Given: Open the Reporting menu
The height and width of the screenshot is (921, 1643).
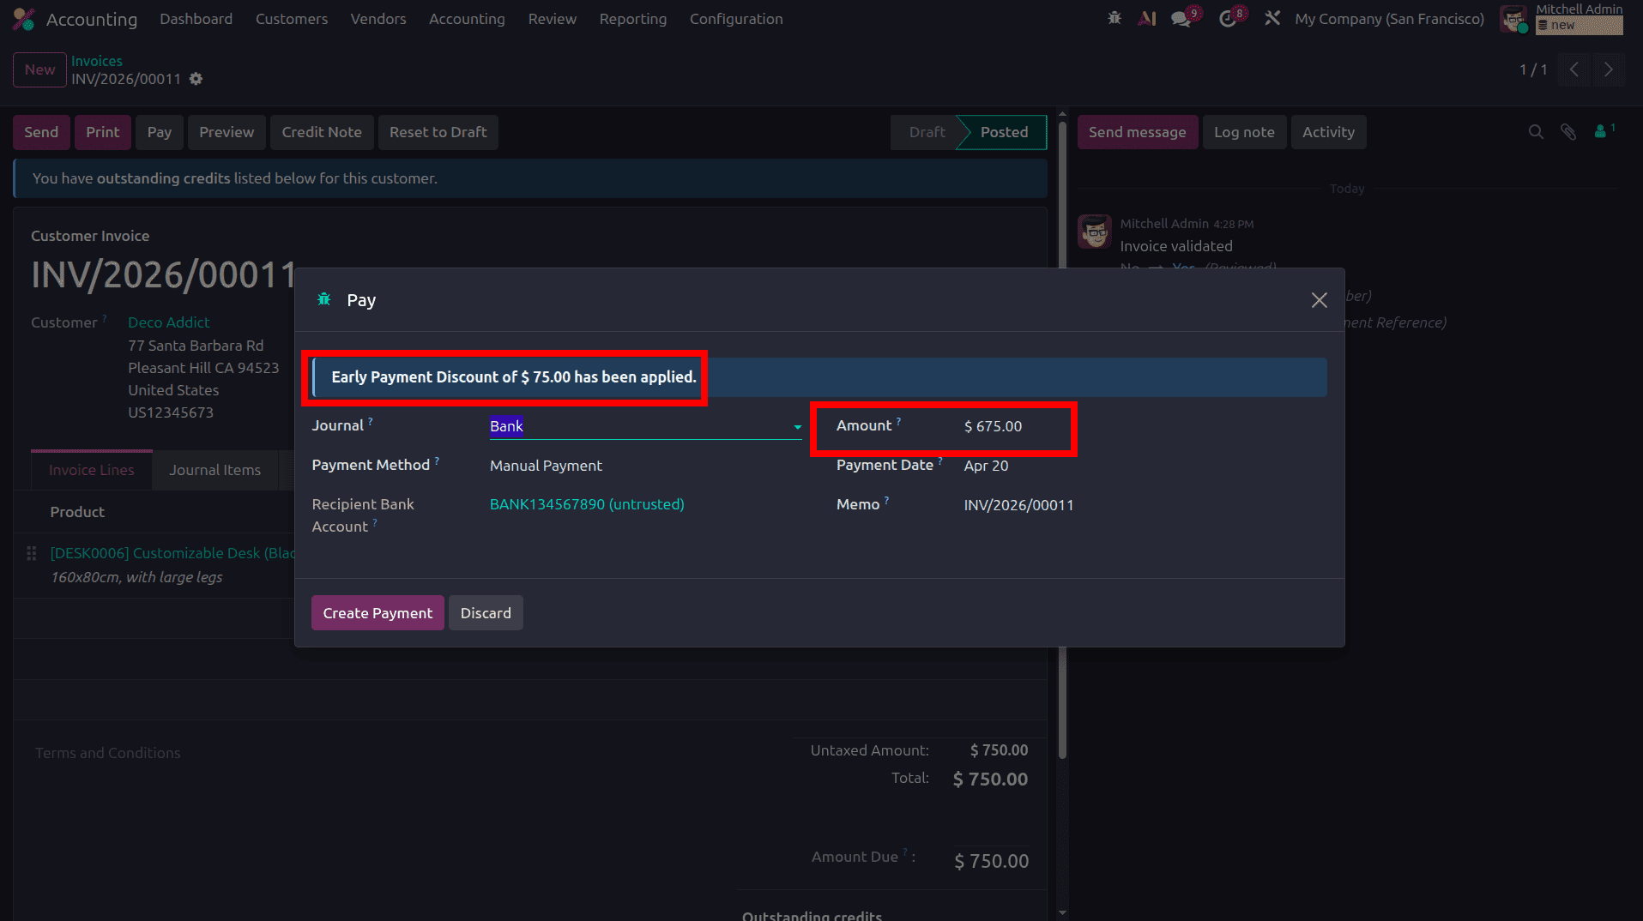Looking at the screenshot, I should pos(632,18).
